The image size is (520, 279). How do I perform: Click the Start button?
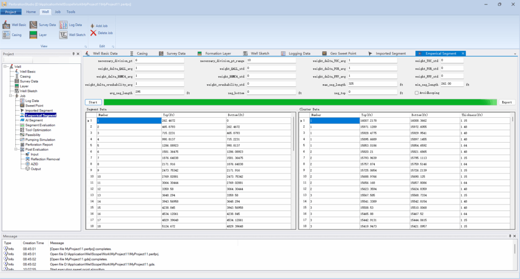point(93,102)
